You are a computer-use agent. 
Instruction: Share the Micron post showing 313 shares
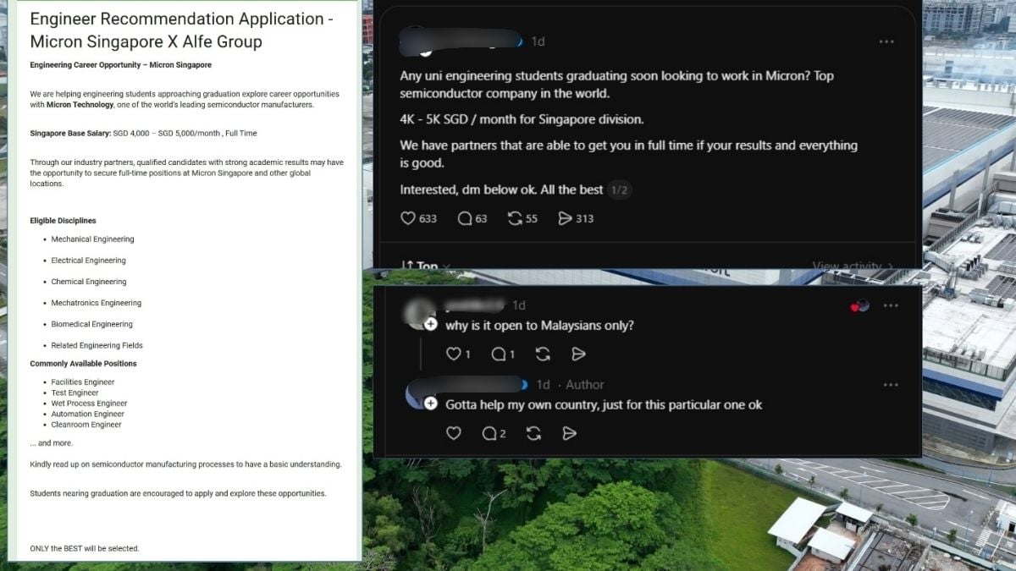tap(565, 218)
